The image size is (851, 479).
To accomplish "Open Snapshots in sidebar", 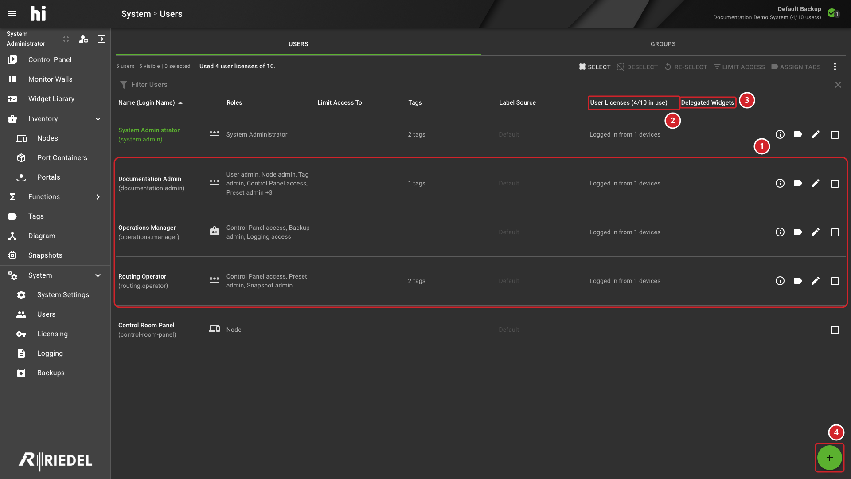I will click(x=55, y=255).
